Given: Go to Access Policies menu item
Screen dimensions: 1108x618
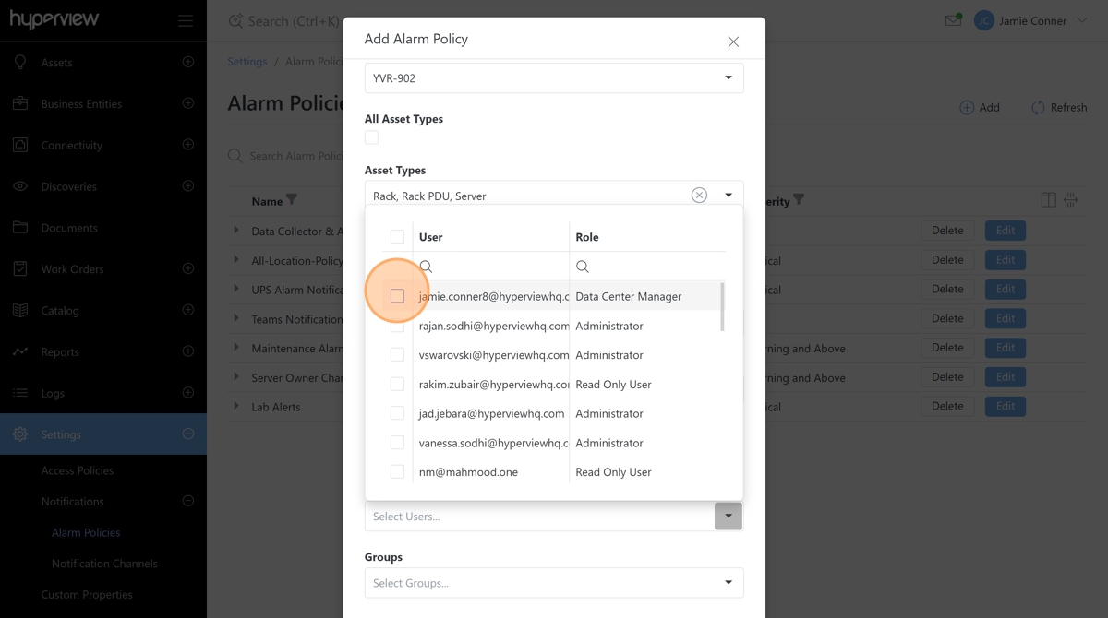Looking at the screenshot, I should tap(78, 470).
